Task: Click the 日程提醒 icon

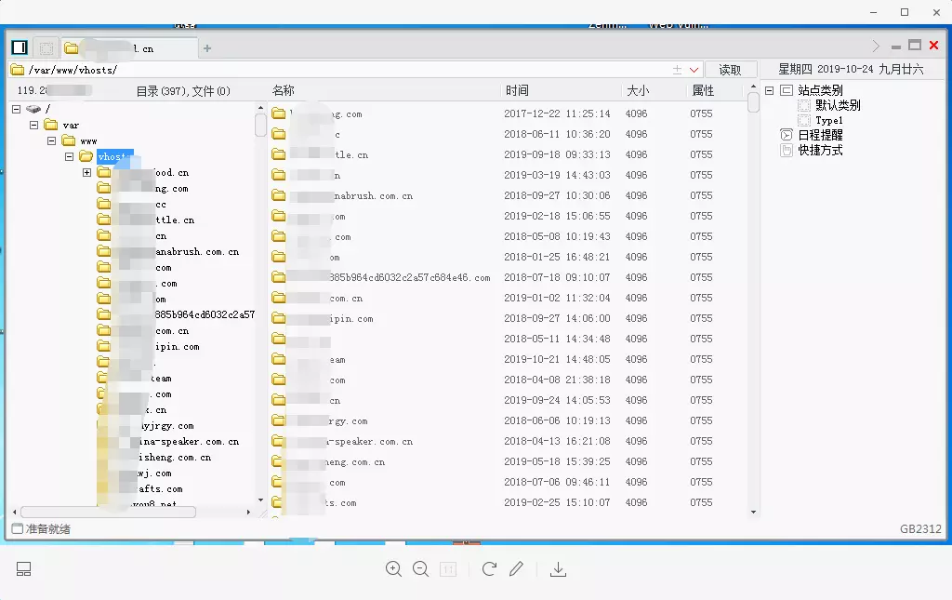Action: (787, 135)
